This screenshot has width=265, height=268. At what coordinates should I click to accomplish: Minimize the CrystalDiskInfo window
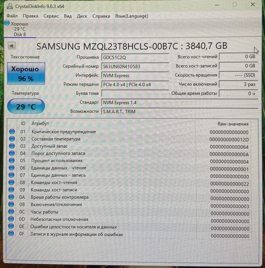(217, 5)
